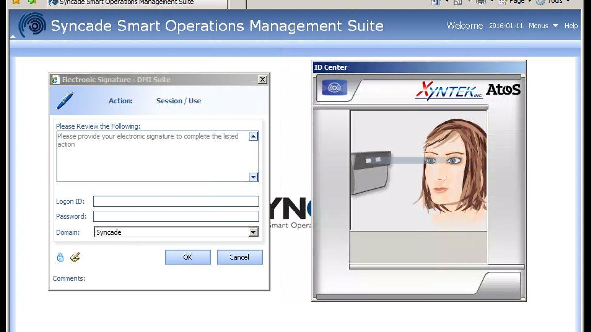Click the Syncade Smart Operations Management Suite heading
591x332 pixels.
tap(217, 26)
